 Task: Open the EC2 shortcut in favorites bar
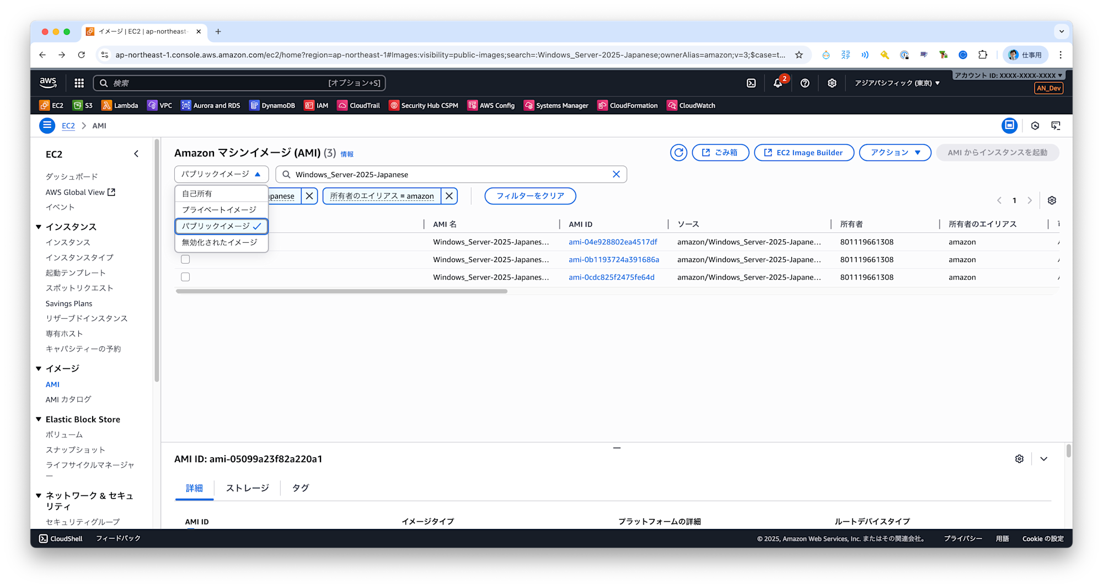(x=51, y=105)
